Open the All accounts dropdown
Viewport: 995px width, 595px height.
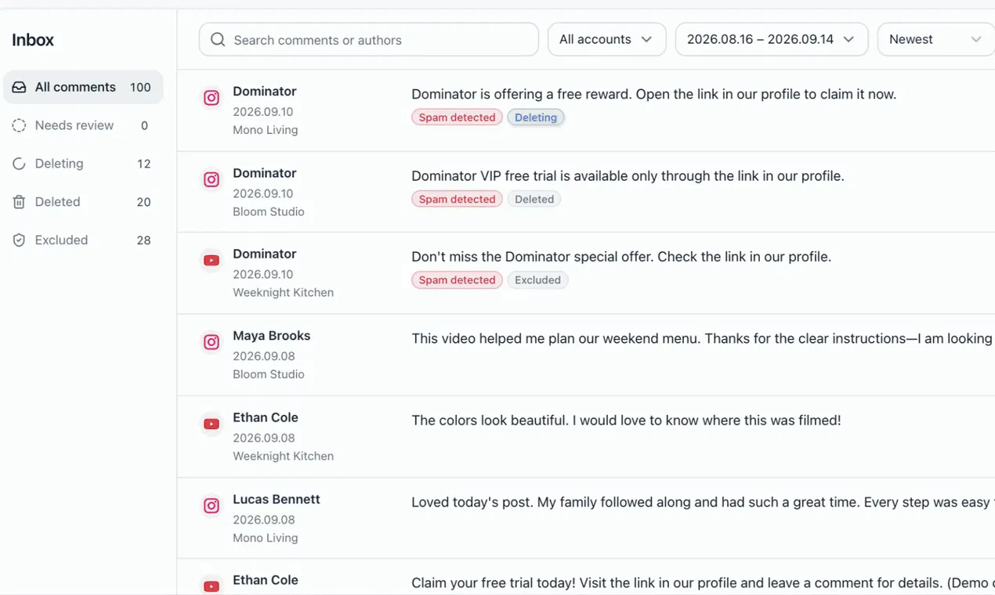click(x=606, y=39)
